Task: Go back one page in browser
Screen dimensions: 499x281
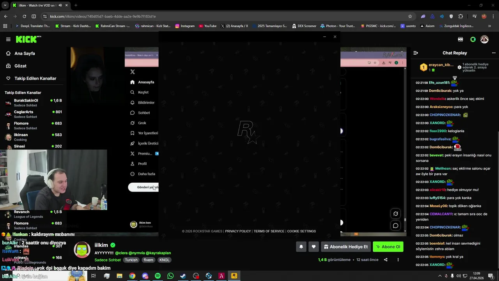Action: coord(5,16)
